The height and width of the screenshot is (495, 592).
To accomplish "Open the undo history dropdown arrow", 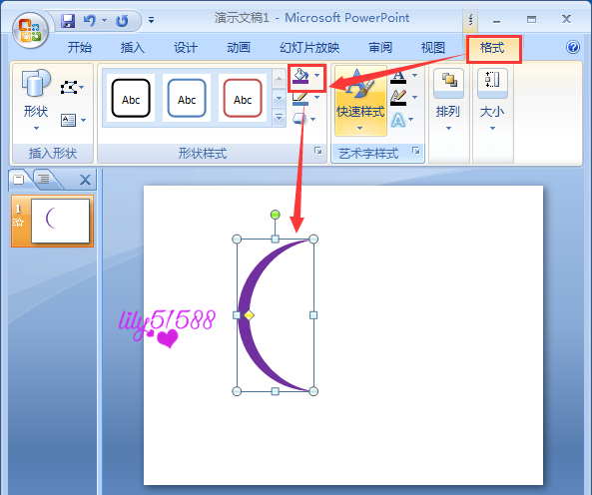I will pos(104,20).
